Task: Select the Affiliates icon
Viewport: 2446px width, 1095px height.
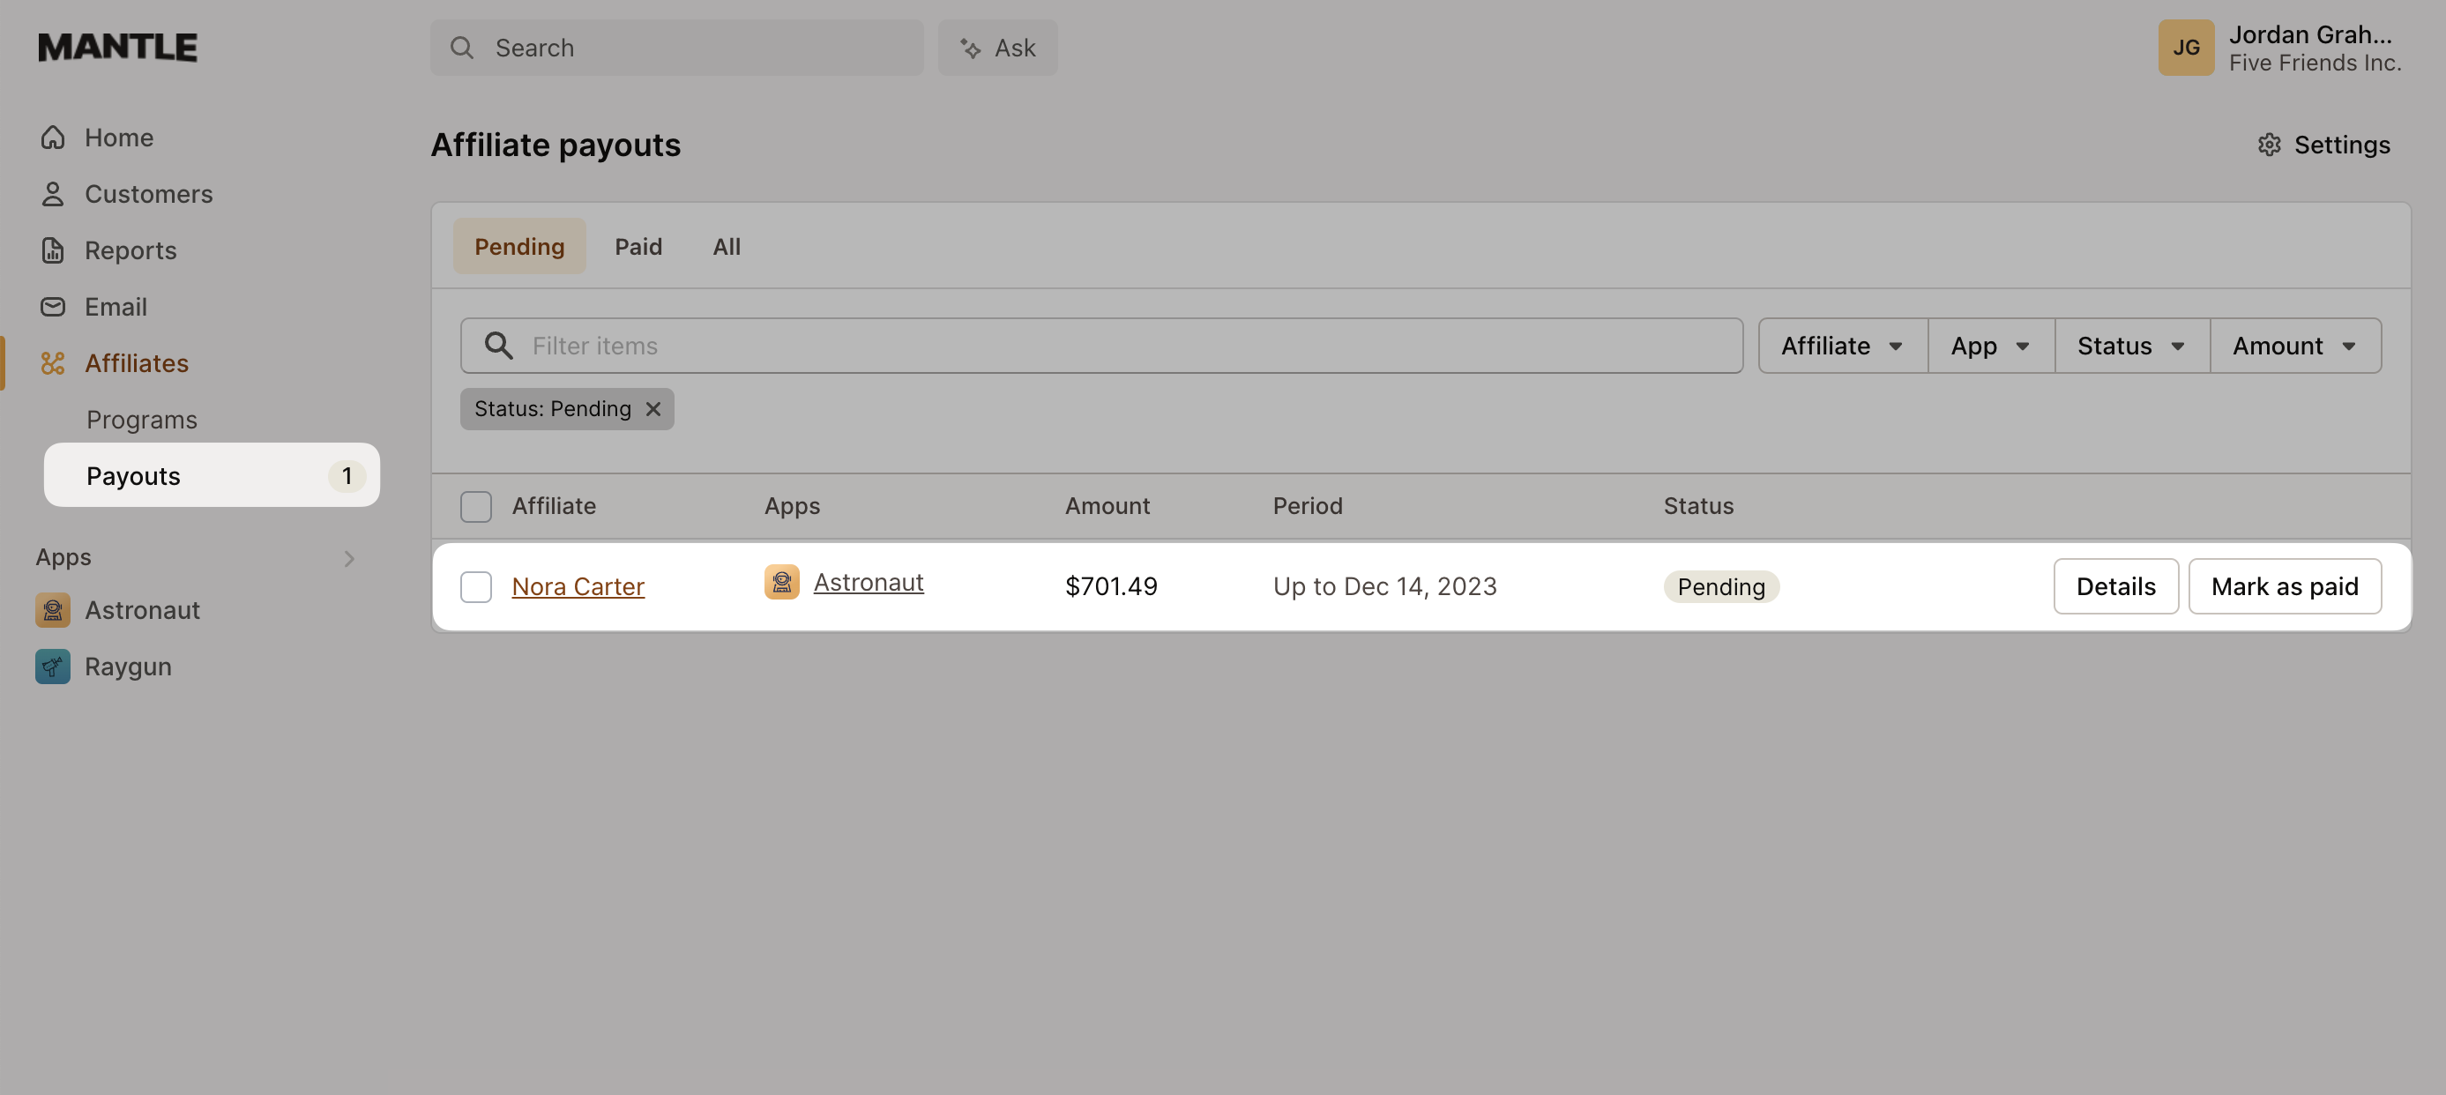Action: pos(53,362)
